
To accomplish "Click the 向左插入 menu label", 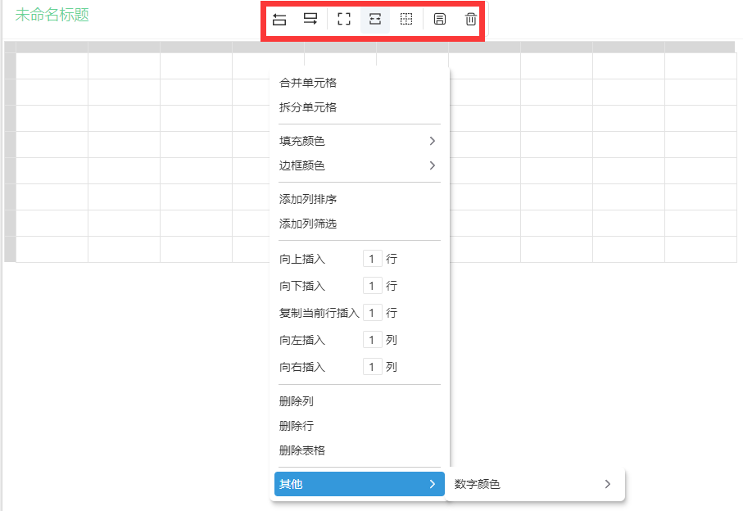I will 302,340.
